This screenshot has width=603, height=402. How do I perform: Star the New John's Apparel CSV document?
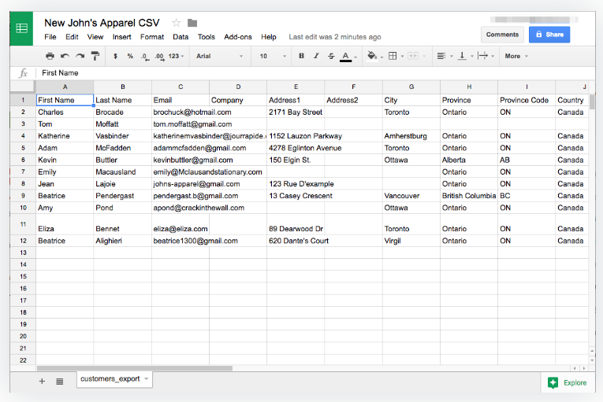coord(176,23)
